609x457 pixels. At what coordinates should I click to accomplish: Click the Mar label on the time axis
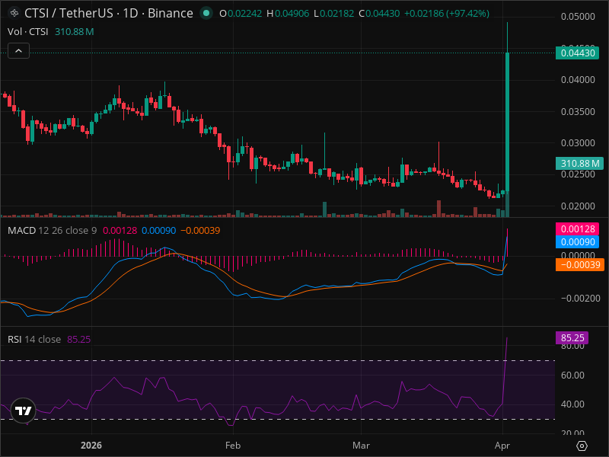361,446
